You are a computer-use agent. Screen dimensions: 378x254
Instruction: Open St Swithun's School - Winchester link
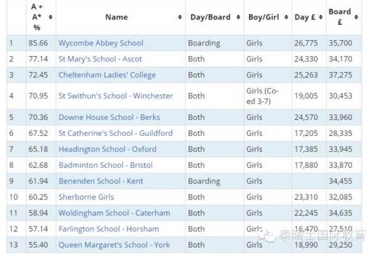pos(114,96)
